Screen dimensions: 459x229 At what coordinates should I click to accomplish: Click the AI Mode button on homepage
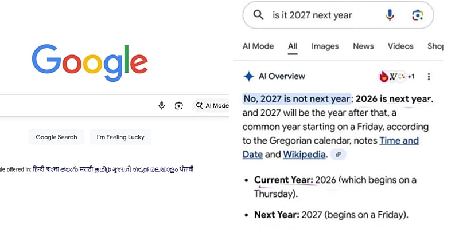pos(212,105)
